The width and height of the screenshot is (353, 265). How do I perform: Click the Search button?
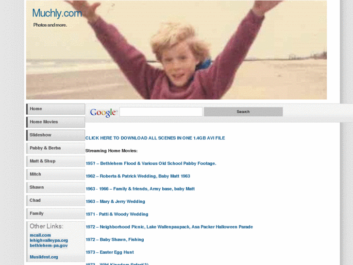243,112
